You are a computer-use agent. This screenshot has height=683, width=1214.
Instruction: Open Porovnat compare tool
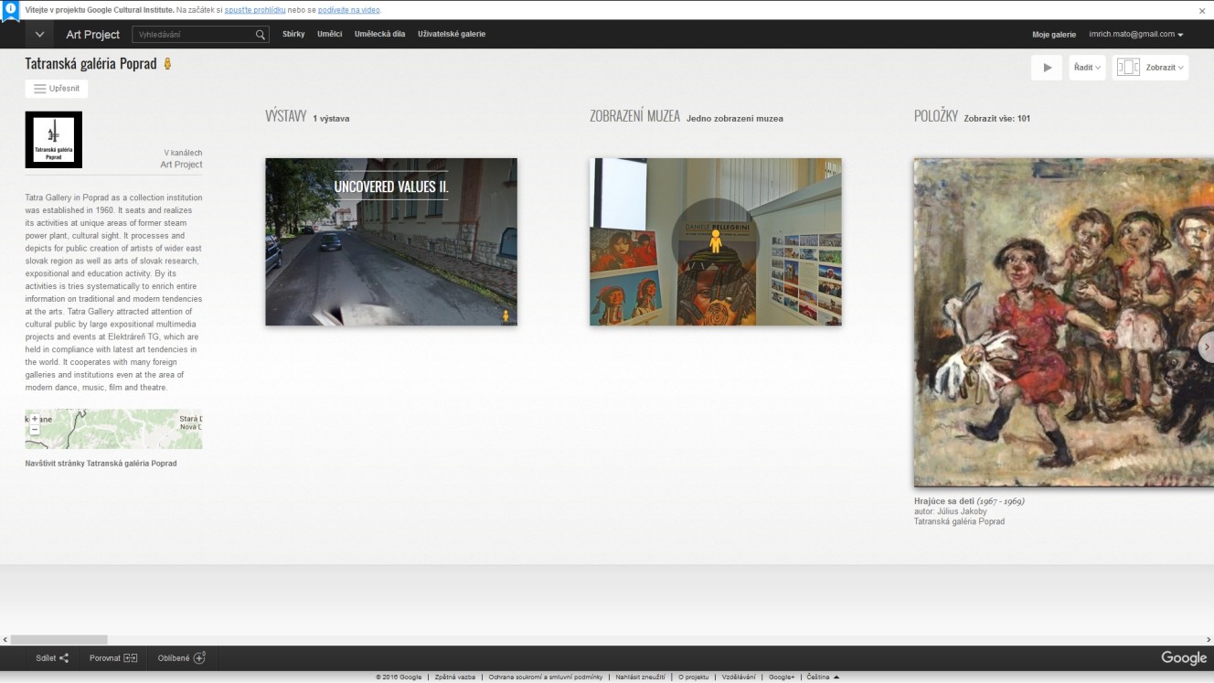tap(130, 658)
